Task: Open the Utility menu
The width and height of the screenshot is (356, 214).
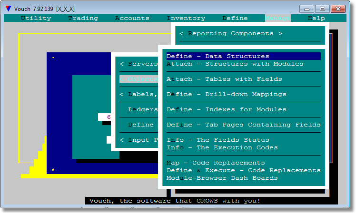Action: tap(36, 18)
